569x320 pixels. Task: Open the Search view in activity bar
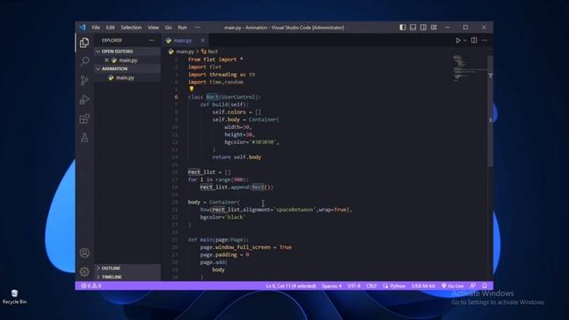click(84, 61)
